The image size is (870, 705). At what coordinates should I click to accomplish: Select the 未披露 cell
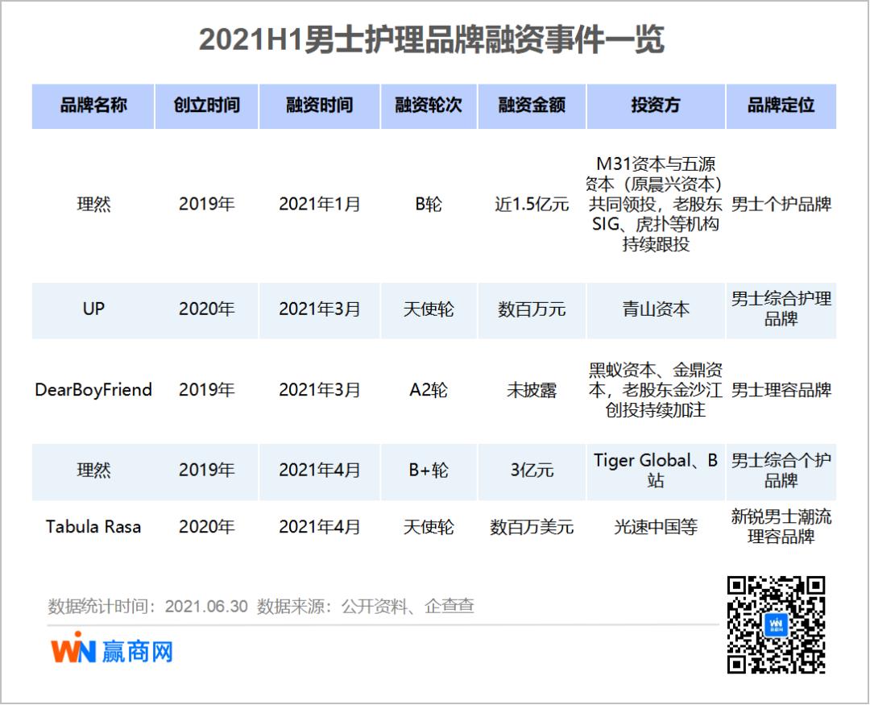533,390
